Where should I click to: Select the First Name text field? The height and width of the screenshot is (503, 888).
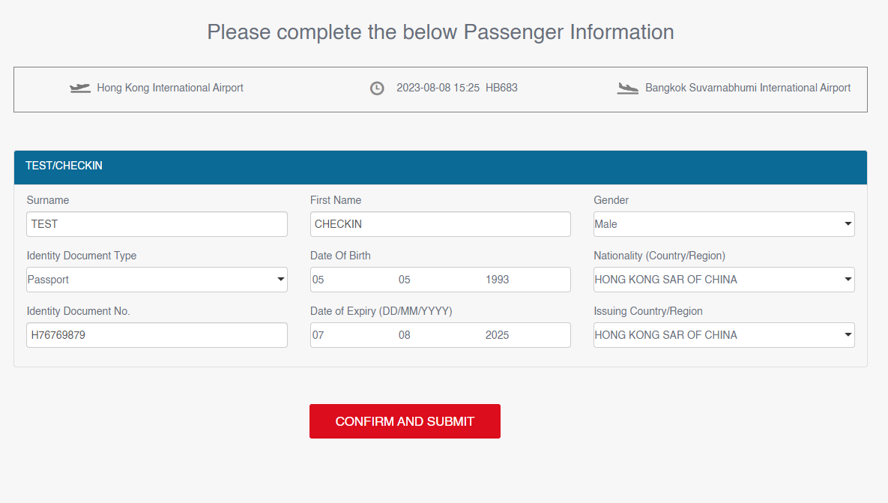coord(441,224)
